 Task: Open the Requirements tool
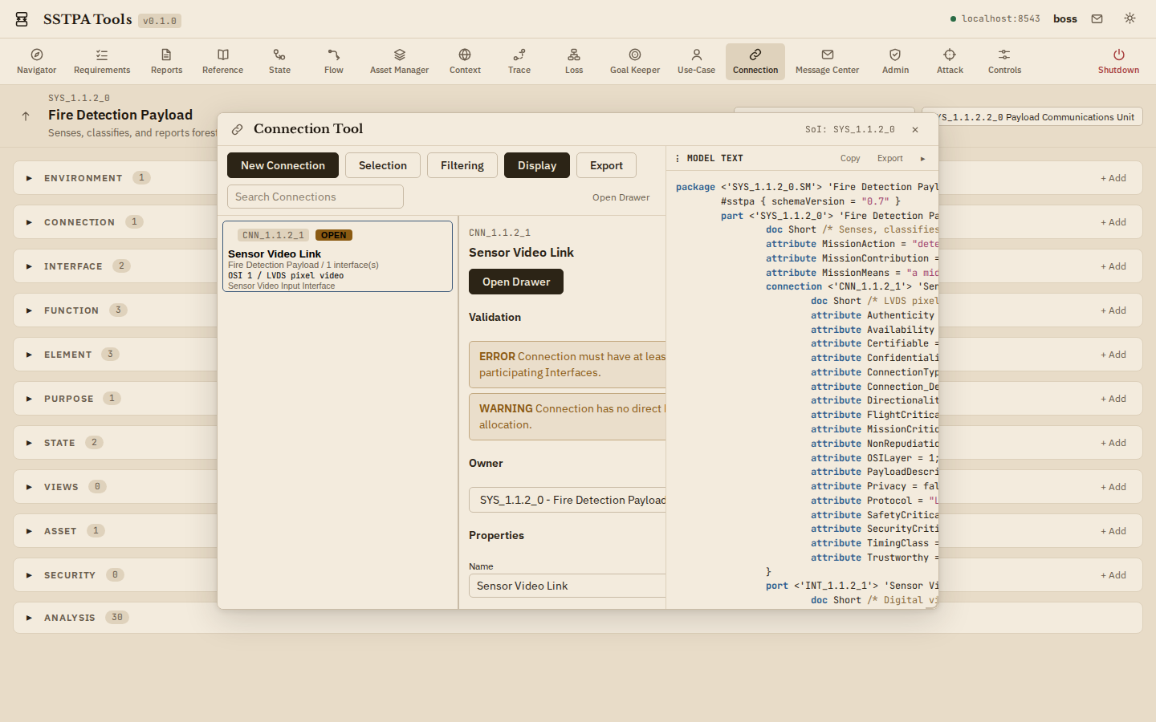(102, 62)
